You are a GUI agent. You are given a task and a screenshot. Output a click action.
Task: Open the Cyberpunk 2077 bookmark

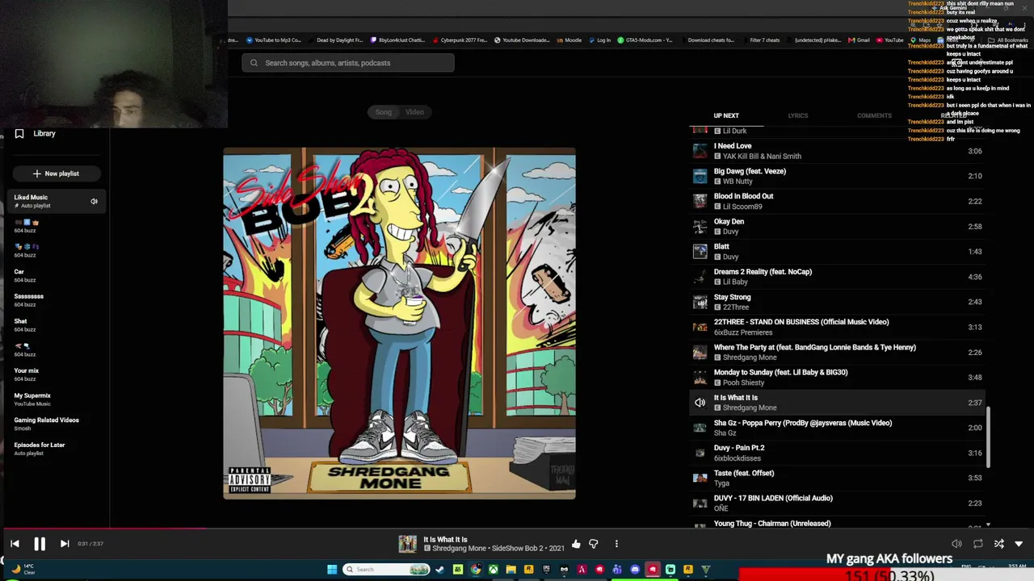coord(460,40)
